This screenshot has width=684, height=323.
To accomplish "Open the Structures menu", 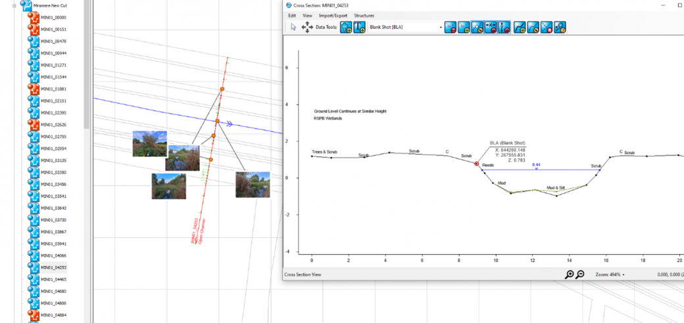I will click(364, 15).
